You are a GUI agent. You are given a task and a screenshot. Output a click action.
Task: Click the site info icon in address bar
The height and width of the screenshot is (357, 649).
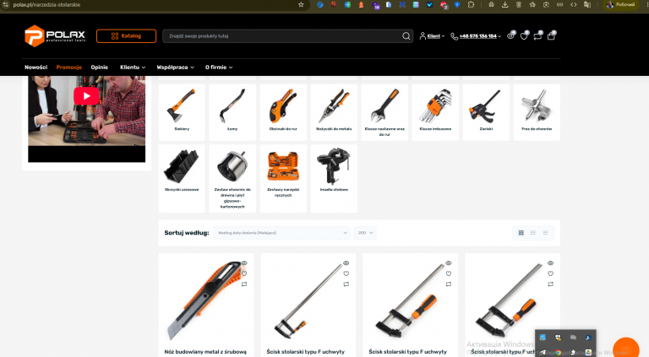5,4
